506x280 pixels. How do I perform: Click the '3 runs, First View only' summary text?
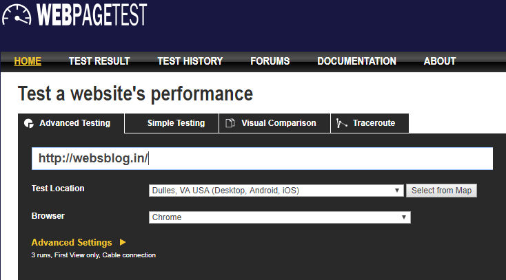93,255
